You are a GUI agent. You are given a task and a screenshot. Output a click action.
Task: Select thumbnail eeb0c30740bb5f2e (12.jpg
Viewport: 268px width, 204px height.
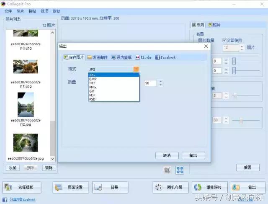coord(26,105)
